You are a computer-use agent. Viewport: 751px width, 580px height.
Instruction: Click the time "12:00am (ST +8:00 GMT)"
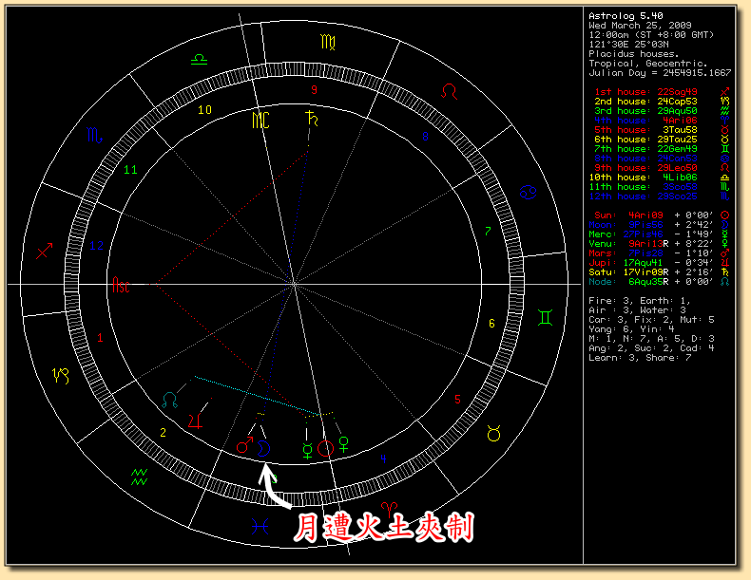click(651, 35)
